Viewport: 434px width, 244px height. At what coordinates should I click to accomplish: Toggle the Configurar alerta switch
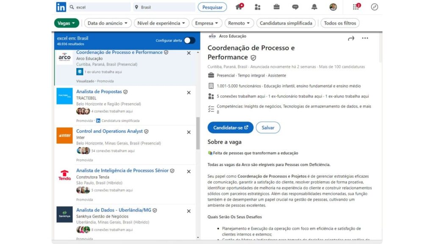coord(189,40)
